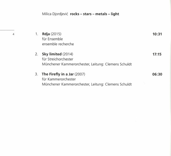This screenshot has width=171, height=156.
Task: Select track number 1
Action: pos(36,34)
